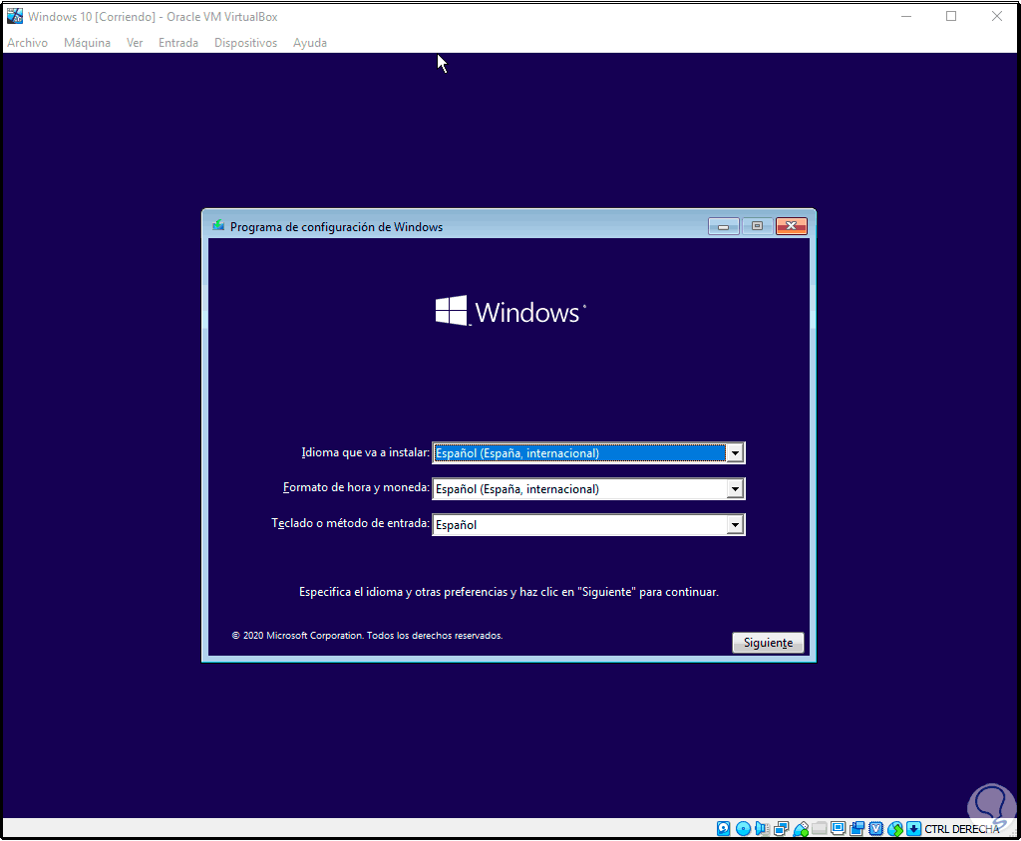Open the Archivo menu
The image size is (1021, 841).
[x=27, y=42]
